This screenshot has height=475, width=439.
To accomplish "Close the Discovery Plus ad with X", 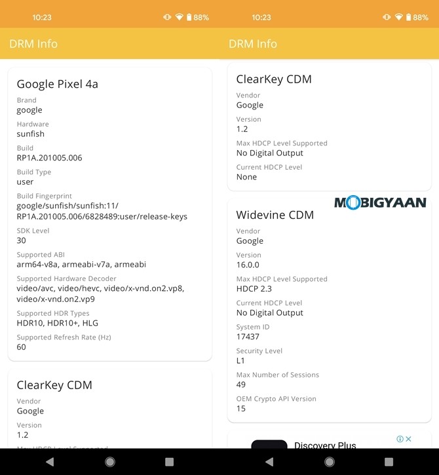I will coord(408,439).
